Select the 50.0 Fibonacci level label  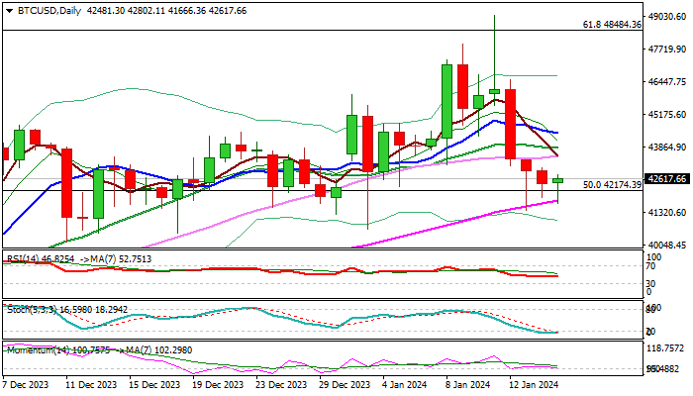point(612,185)
